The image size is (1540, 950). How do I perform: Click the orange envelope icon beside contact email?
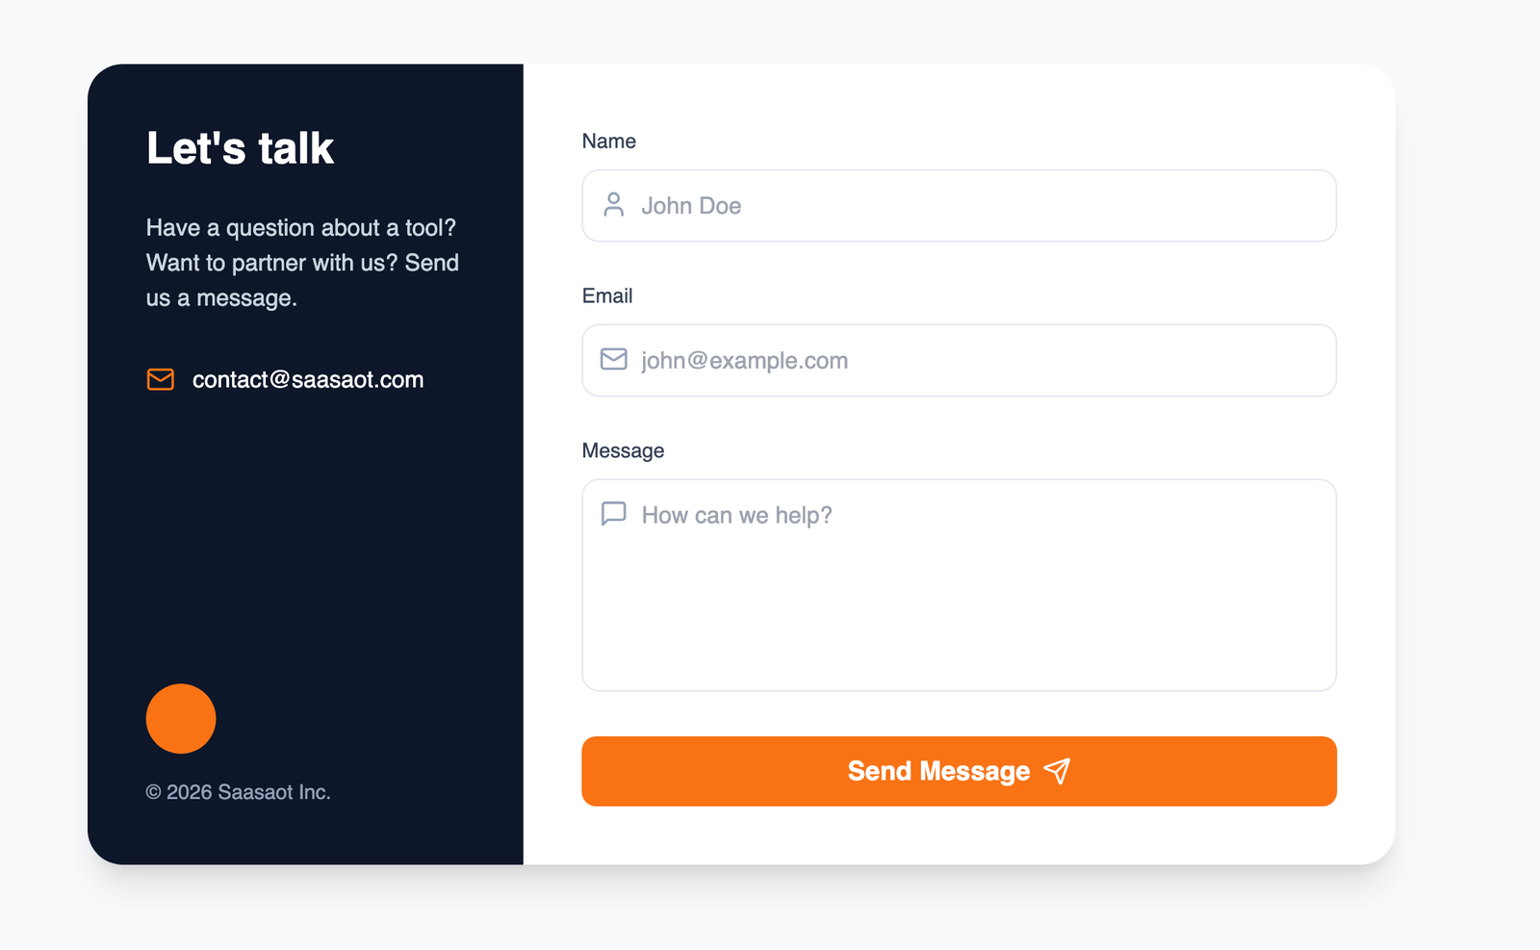[161, 379]
